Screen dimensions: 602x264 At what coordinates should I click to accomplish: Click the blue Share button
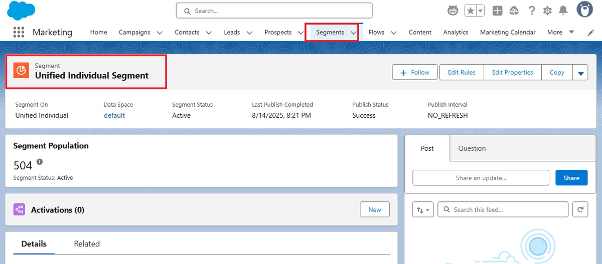click(x=571, y=178)
